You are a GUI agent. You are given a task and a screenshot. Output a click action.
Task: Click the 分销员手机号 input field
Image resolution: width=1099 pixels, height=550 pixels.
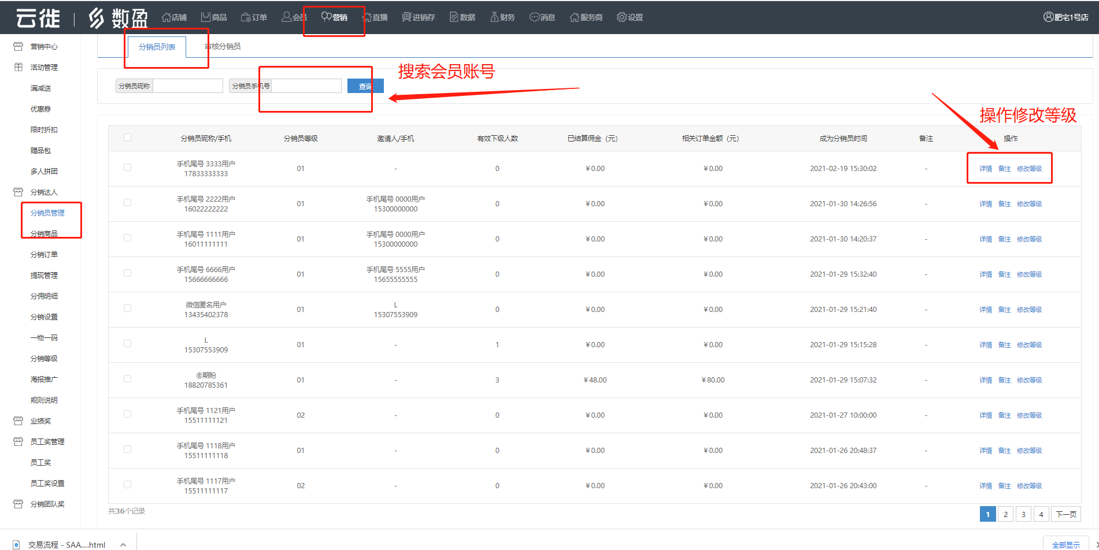pyautogui.click(x=306, y=86)
